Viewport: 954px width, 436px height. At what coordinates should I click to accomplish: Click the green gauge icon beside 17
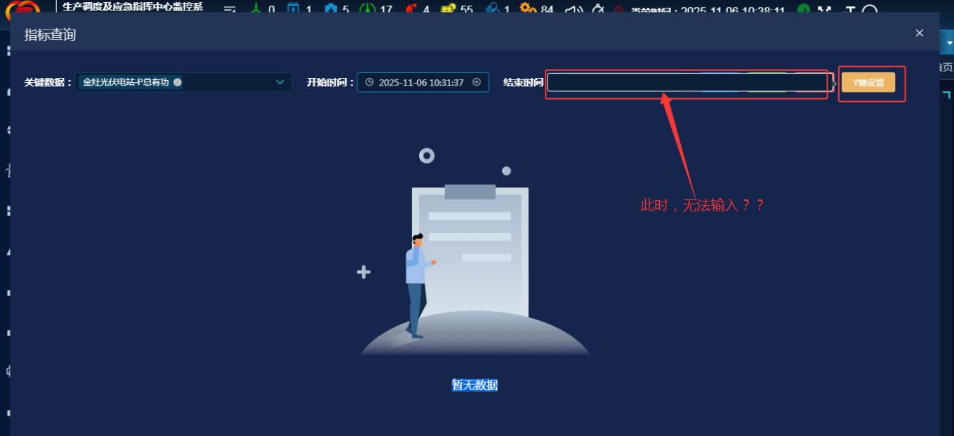[367, 9]
